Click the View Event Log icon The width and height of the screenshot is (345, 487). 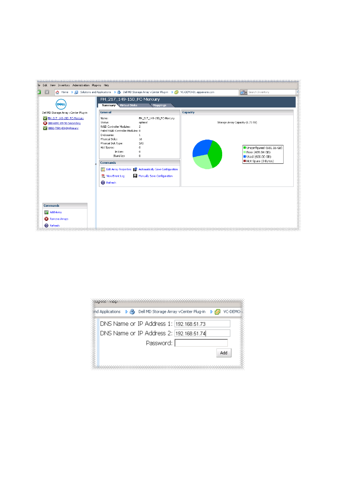tap(103, 176)
